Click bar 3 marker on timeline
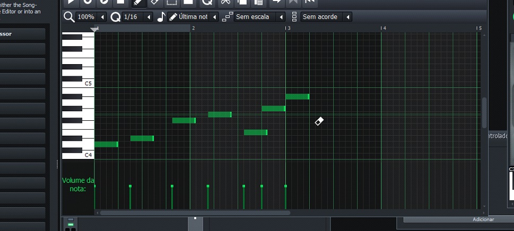The height and width of the screenshot is (231, 514). [287, 28]
